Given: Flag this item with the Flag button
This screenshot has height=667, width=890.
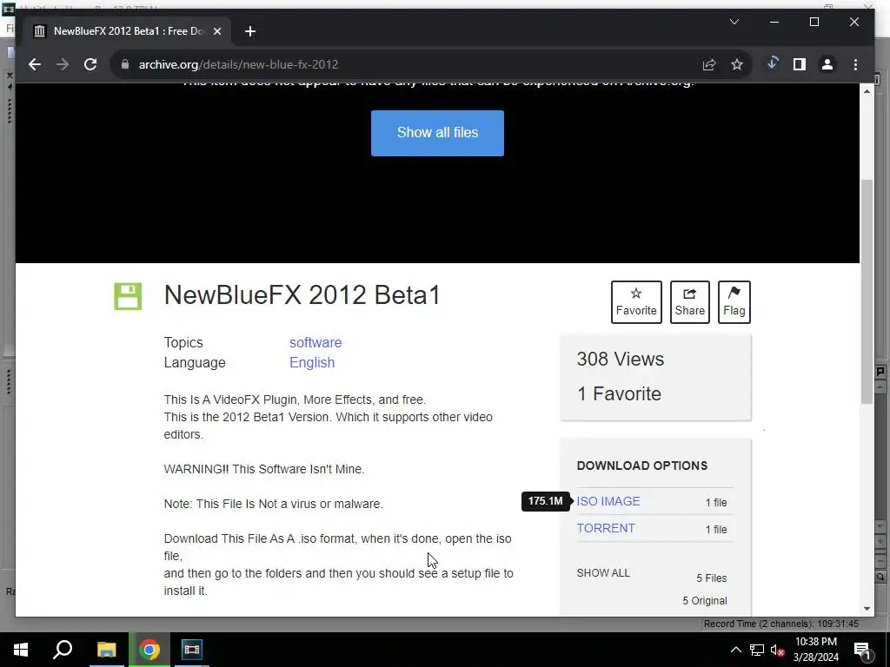Looking at the screenshot, I should coord(734,301).
